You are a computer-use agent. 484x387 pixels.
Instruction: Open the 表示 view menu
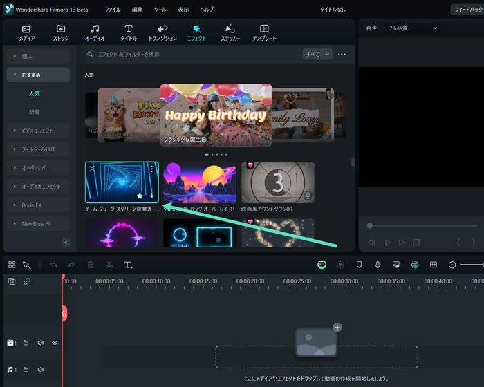coord(183,10)
